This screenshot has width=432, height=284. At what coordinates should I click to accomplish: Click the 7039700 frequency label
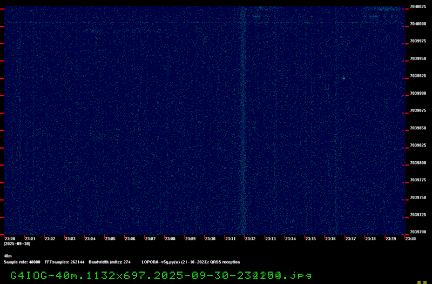(418, 232)
